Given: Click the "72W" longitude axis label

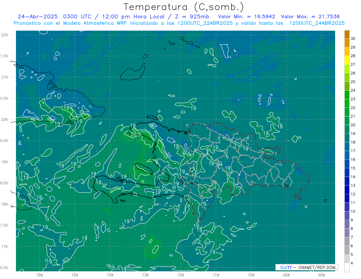Looking at the screenshot, I should coord(180,275).
